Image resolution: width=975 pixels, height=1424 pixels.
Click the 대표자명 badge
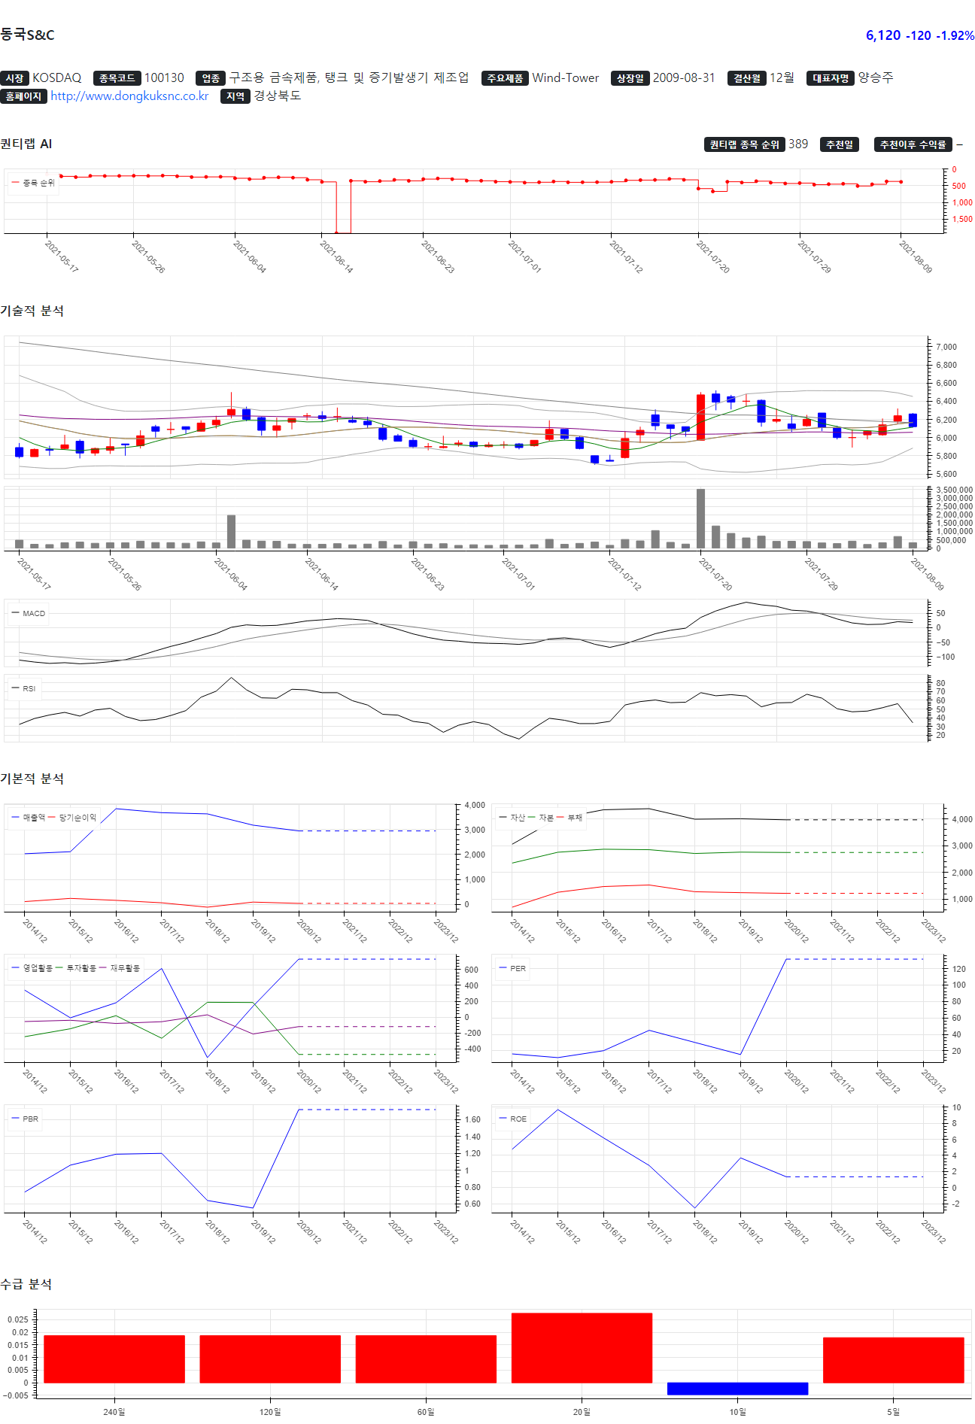(831, 78)
